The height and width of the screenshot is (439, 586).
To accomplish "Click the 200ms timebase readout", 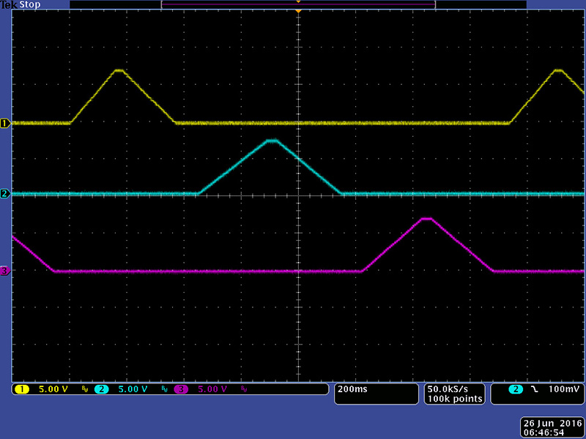I will pyautogui.click(x=351, y=389).
